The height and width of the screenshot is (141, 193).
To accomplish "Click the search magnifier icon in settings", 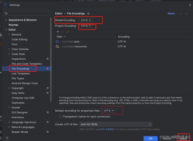I will click(6, 13).
